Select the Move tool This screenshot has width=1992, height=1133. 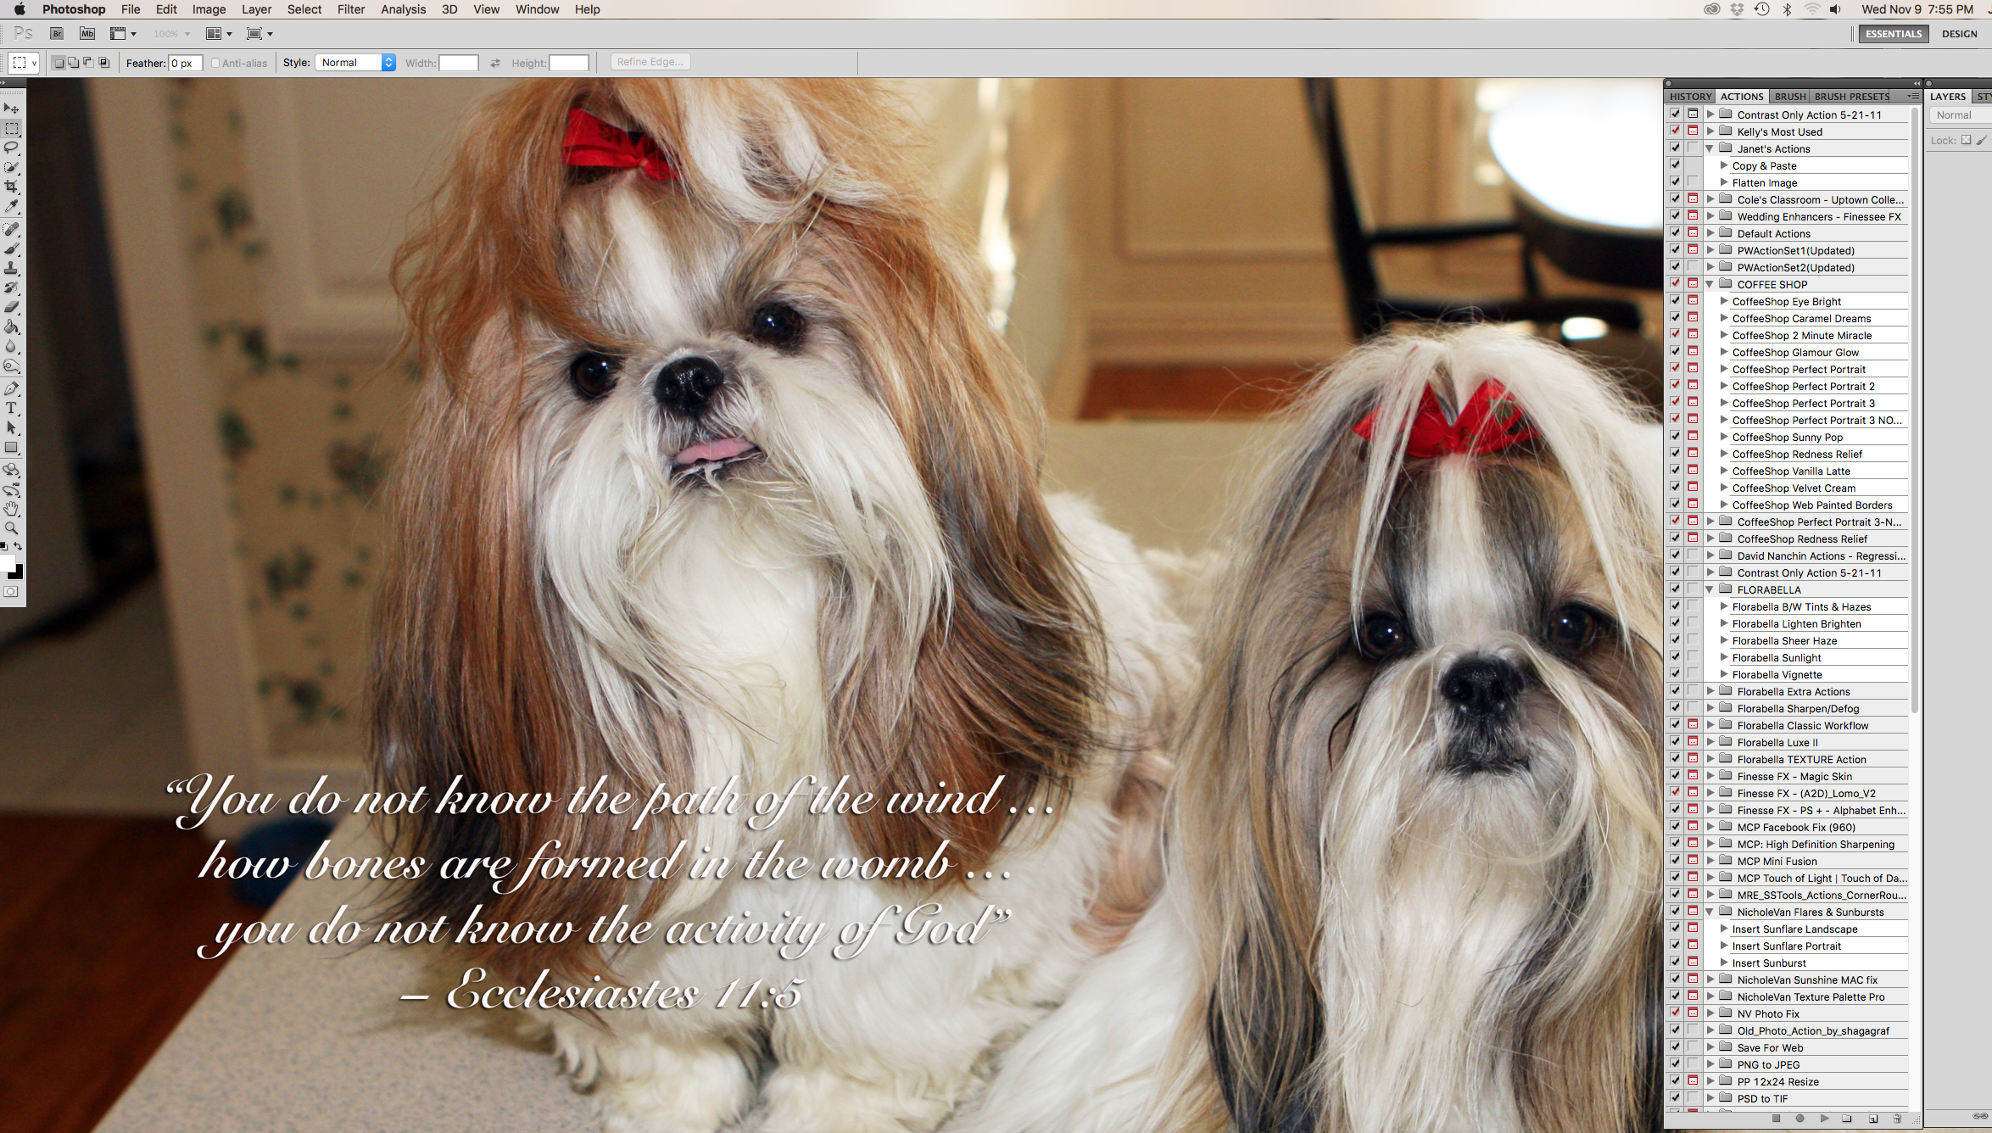(11, 109)
